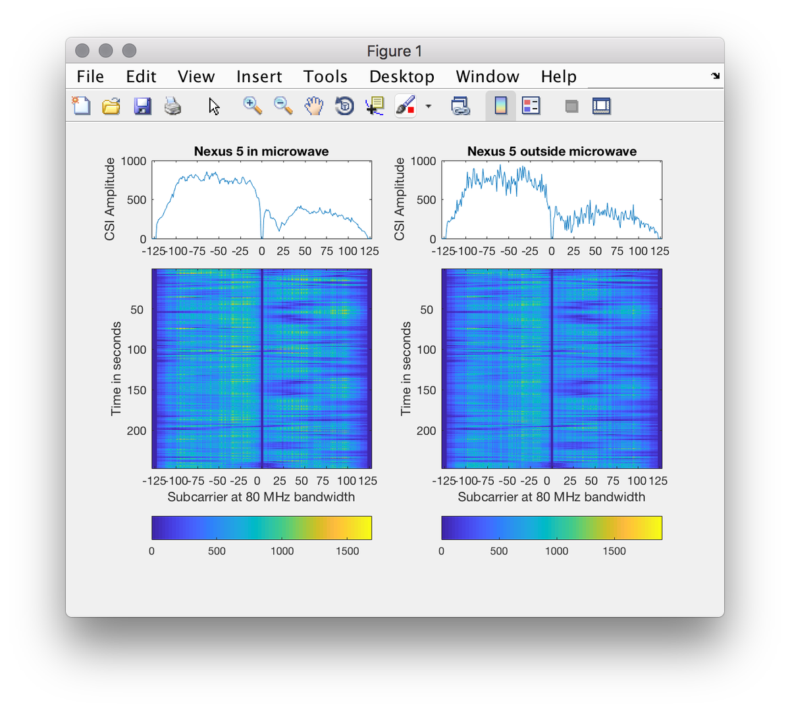Select the title 'Nexus 5 in microwave'
Screen dimensions: 790x711
pos(261,151)
